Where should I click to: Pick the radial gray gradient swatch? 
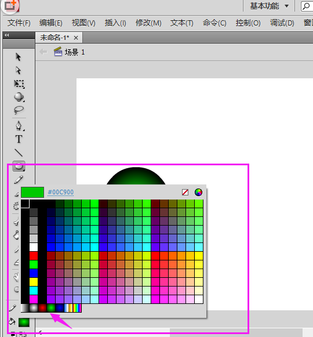pos(34,308)
